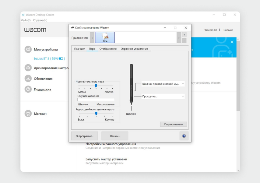Image resolution: width=260 pixels, height=183 pixels.
Task: Open the lower pen button 'Прокрутка' dropdown
Action: [x=163, y=96]
